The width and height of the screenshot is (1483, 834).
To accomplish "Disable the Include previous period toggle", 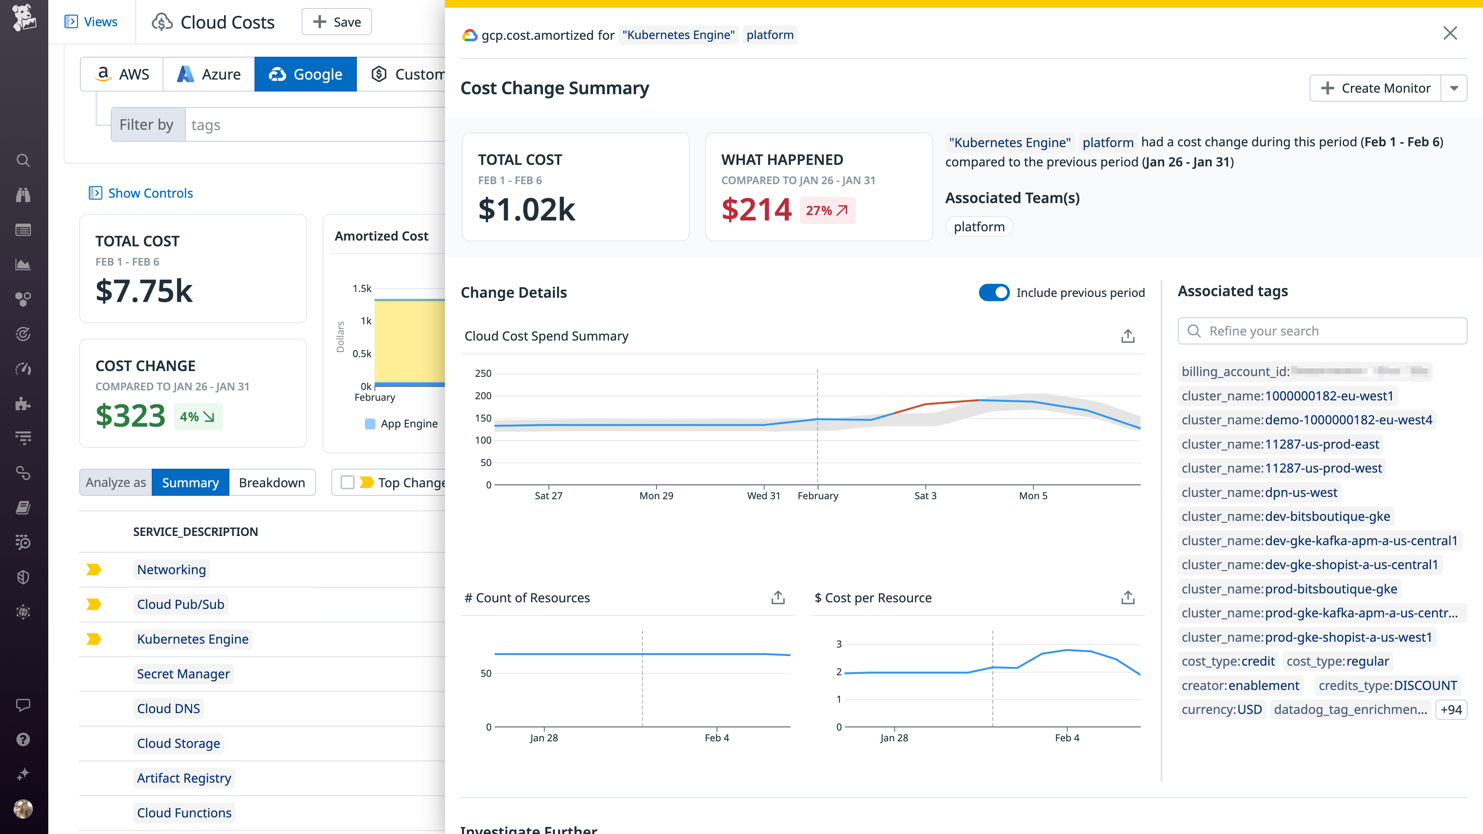I will point(994,292).
